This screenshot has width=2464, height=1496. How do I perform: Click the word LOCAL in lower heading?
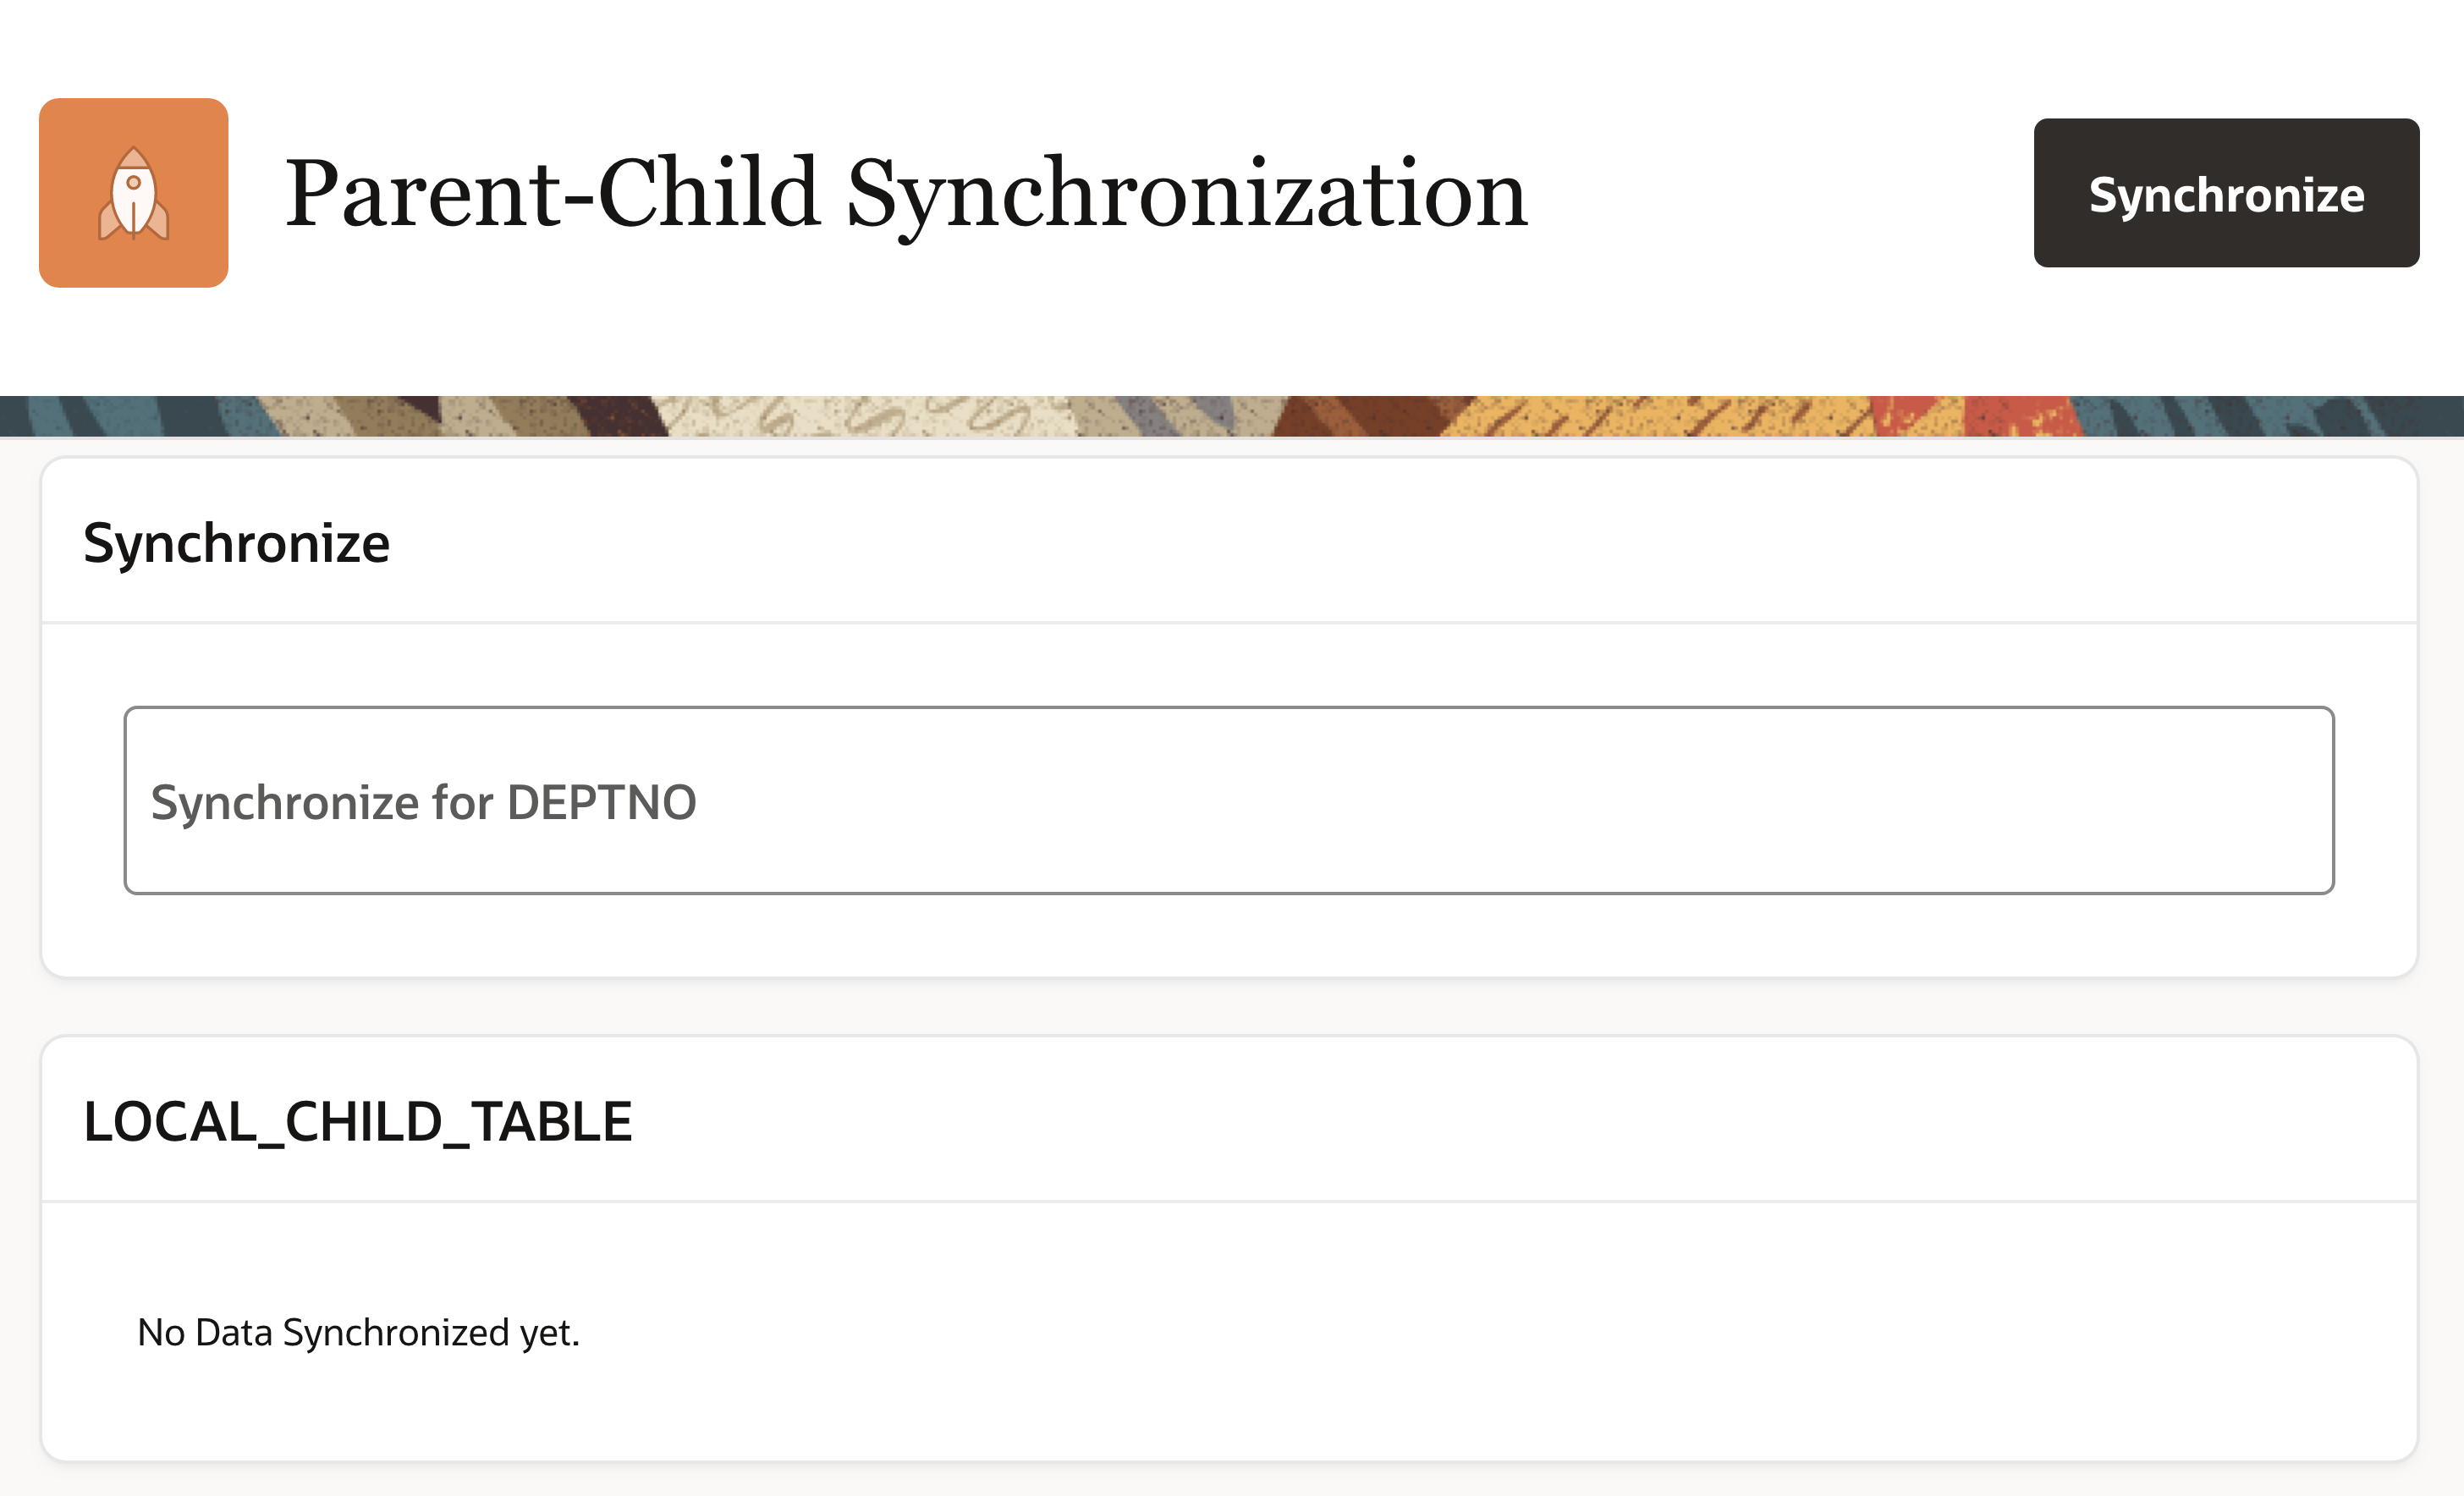169,1121
